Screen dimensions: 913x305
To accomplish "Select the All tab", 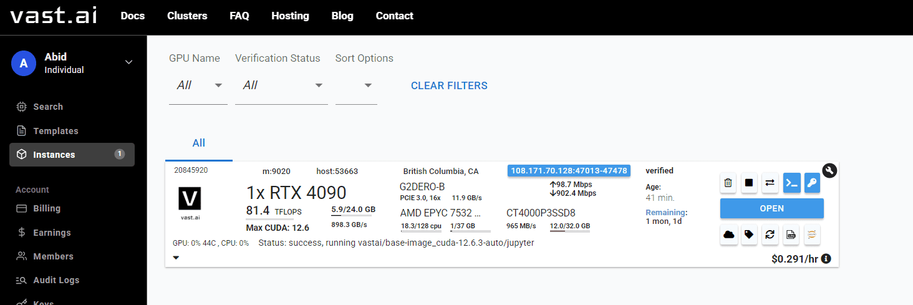I will pyautogui.click(x=199, y=143).
